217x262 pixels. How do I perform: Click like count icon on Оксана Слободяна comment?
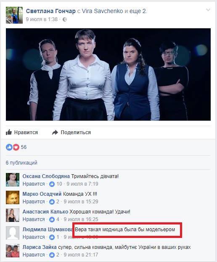click(52, 184)
